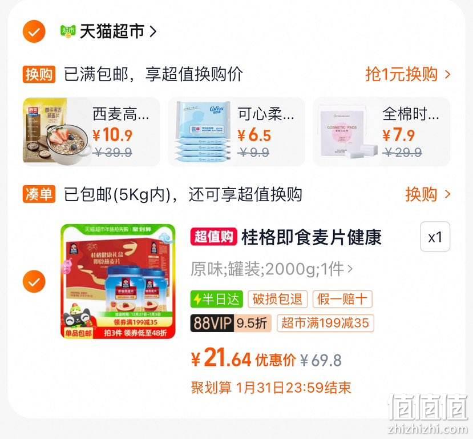473x439 pixels.
Task: Change quantity via the x1 box
Action: (x=435, y=237)
